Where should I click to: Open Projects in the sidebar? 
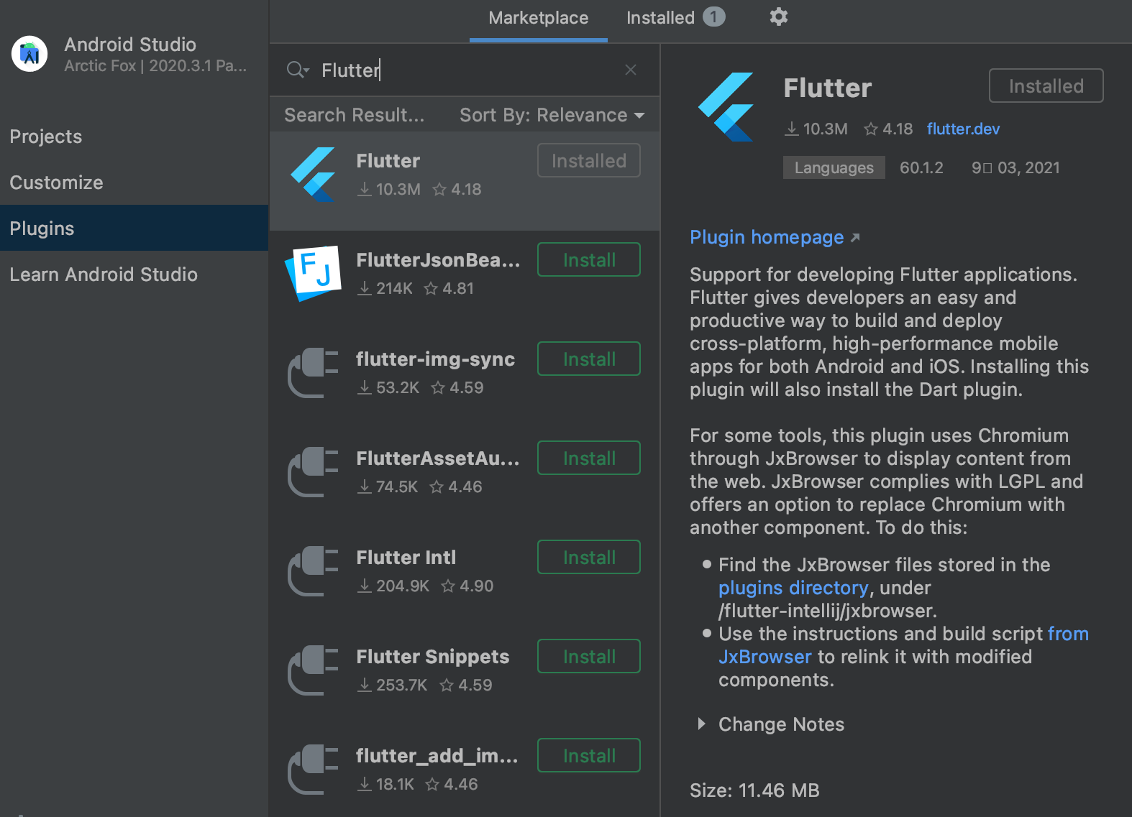[x=134, y=137]
